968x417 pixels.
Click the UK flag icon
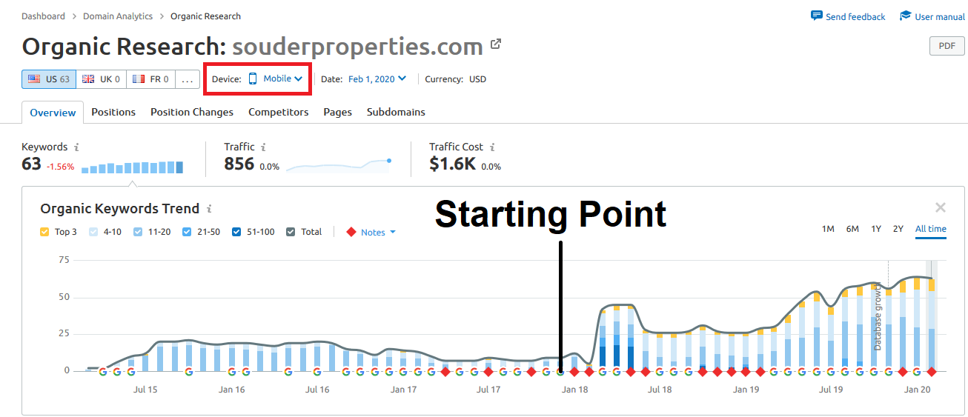88,79
